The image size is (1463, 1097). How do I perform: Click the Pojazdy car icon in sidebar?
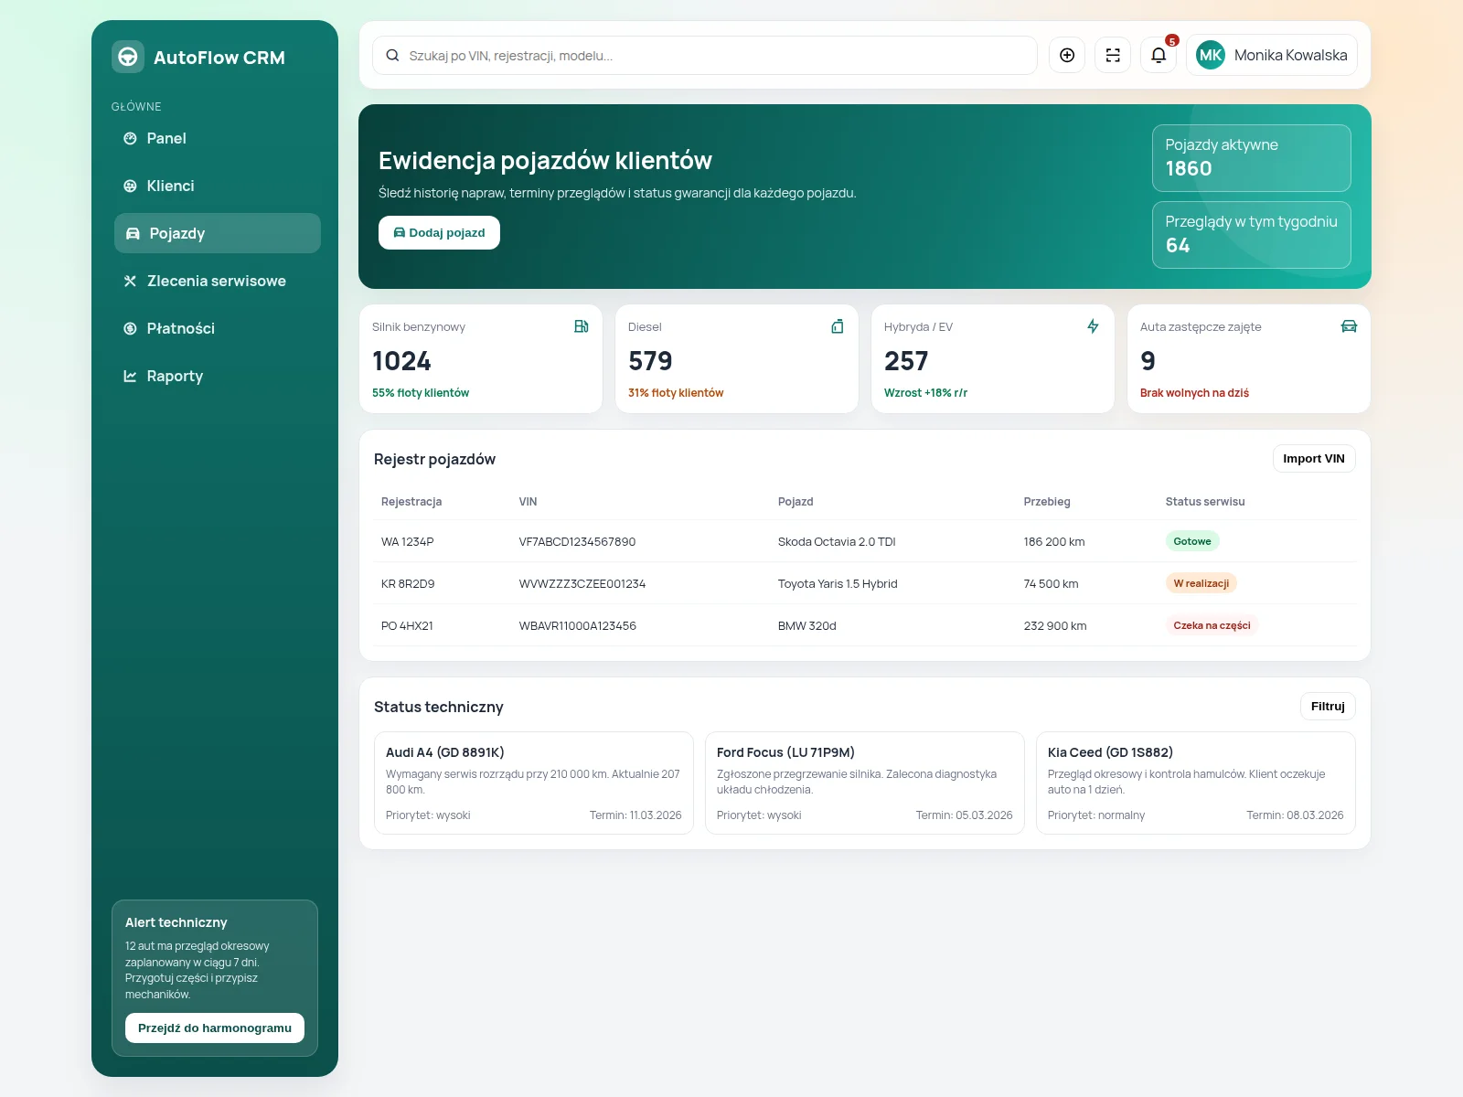click(133, 233)
